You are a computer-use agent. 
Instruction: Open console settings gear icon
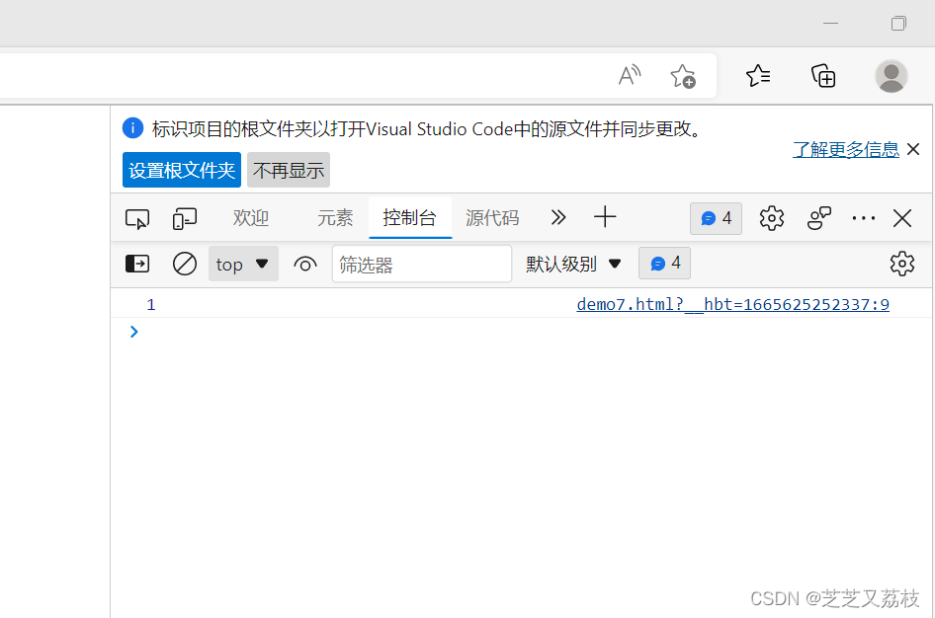[x=902, y=264]
